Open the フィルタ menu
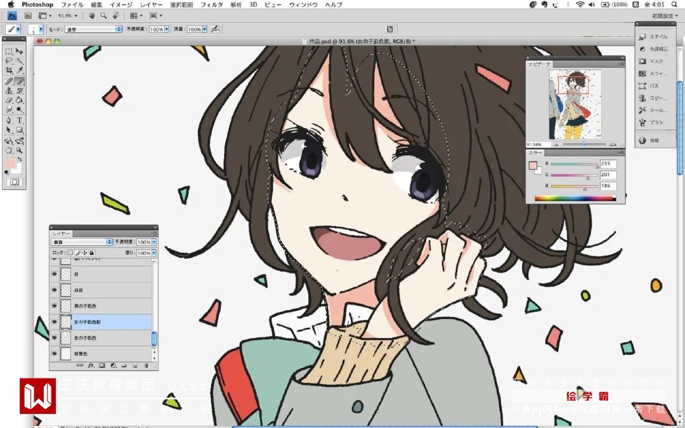 point(211,5)
